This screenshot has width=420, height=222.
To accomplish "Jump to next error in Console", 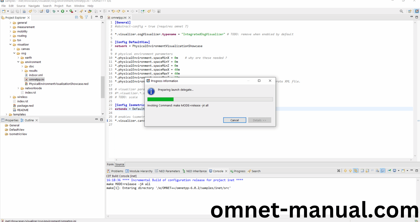I will 345,171.
